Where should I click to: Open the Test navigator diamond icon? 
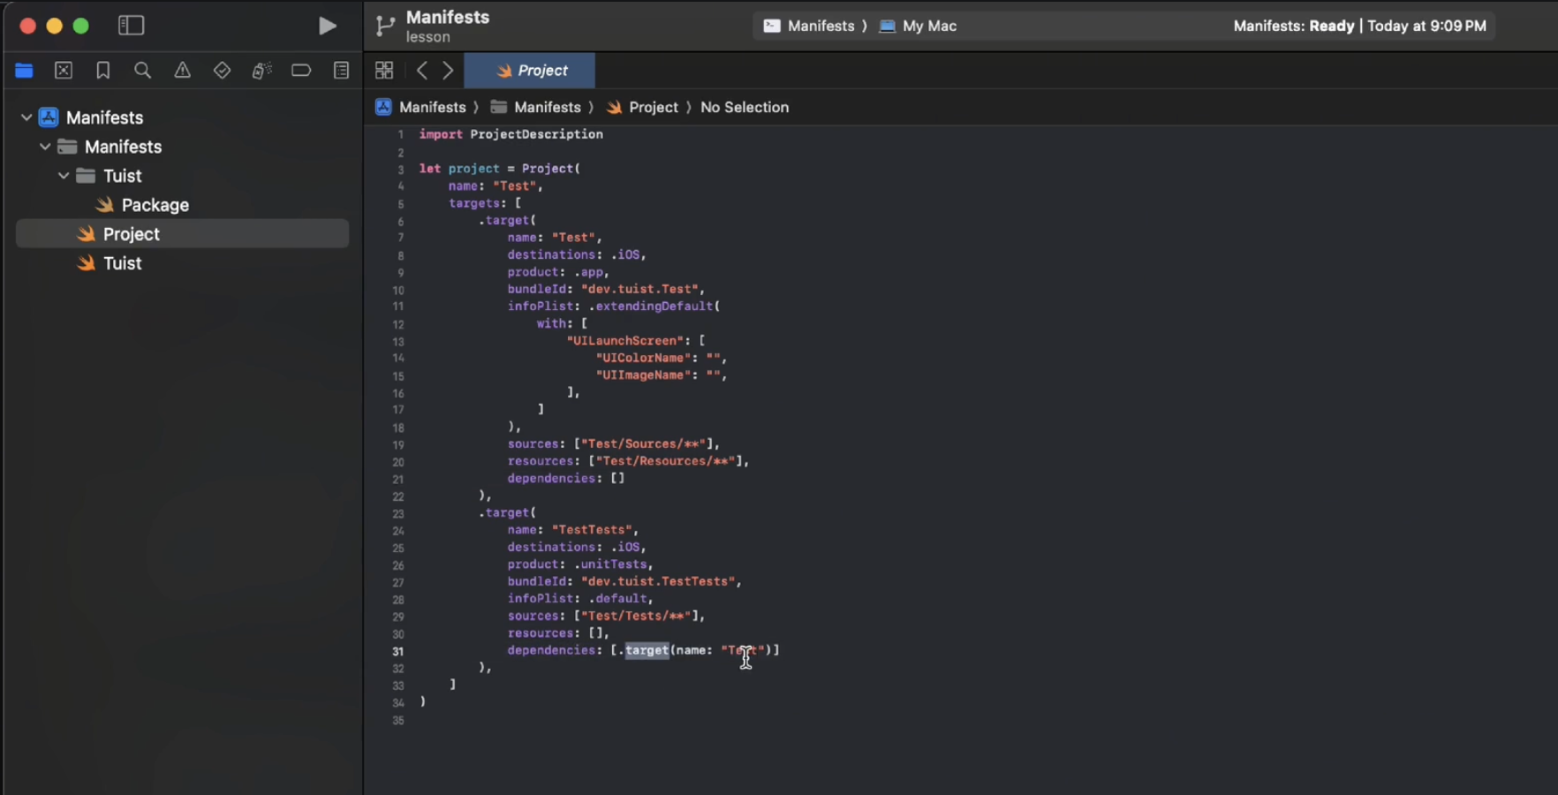point(222,71)
